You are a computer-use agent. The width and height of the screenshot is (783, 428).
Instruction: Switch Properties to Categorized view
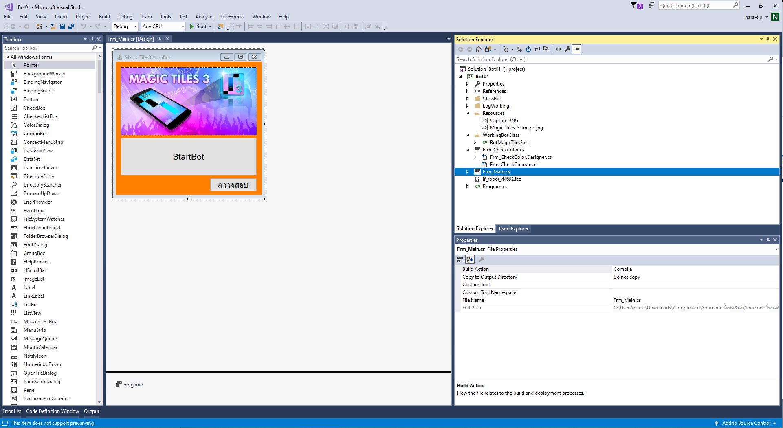click(460, 259)
